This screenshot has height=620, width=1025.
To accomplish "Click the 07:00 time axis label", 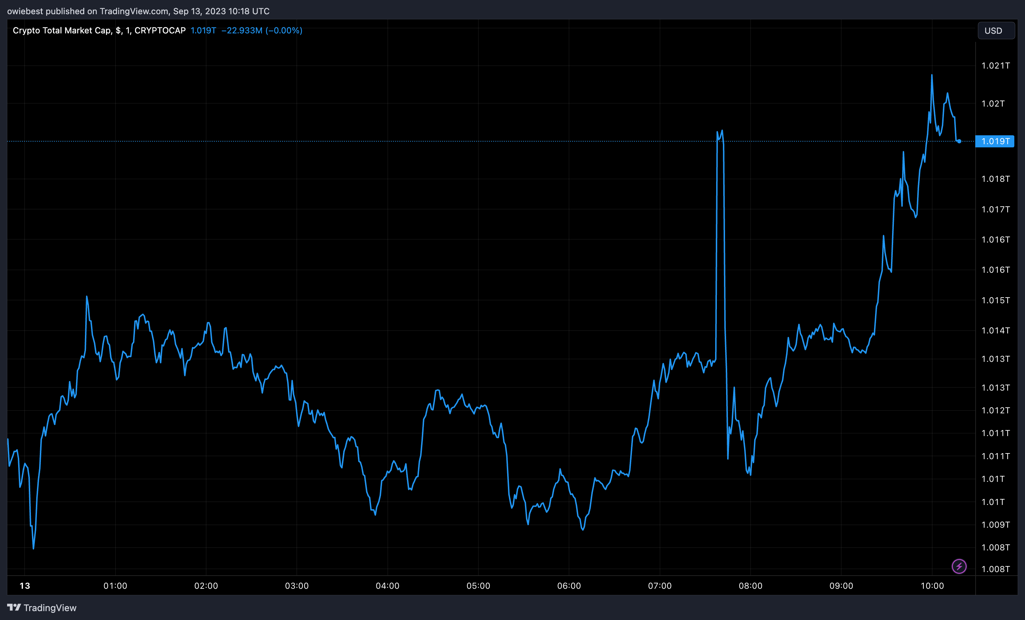I will [660, 586].
